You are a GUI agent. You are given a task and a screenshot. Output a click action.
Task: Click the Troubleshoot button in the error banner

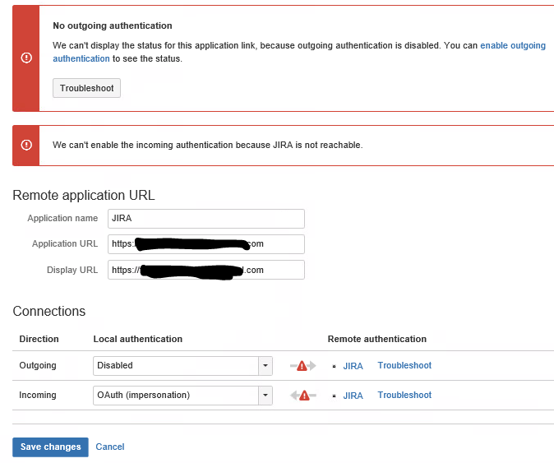pyautogui.click(x=86, y=88)
